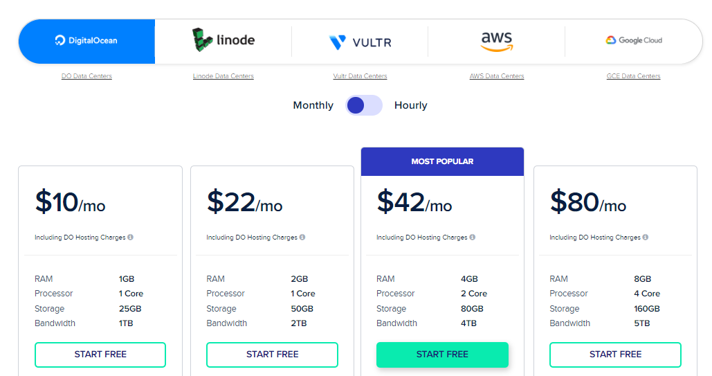The image size is (712, 376).
Task: Toggle Monthly/Hourly billing switch
Action: 364,105
